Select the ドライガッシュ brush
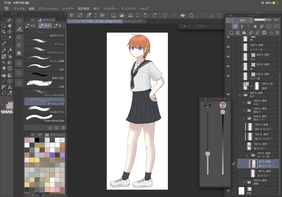The image size is (282, 197). [x=44, y=49]
